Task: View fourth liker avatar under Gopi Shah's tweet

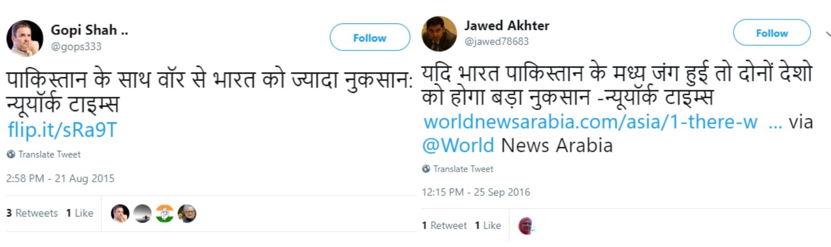Action: point(187,213)
